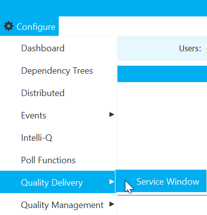
Task: Click the white toolbar strip right of Configure
Action: click(x=133, y=26)
